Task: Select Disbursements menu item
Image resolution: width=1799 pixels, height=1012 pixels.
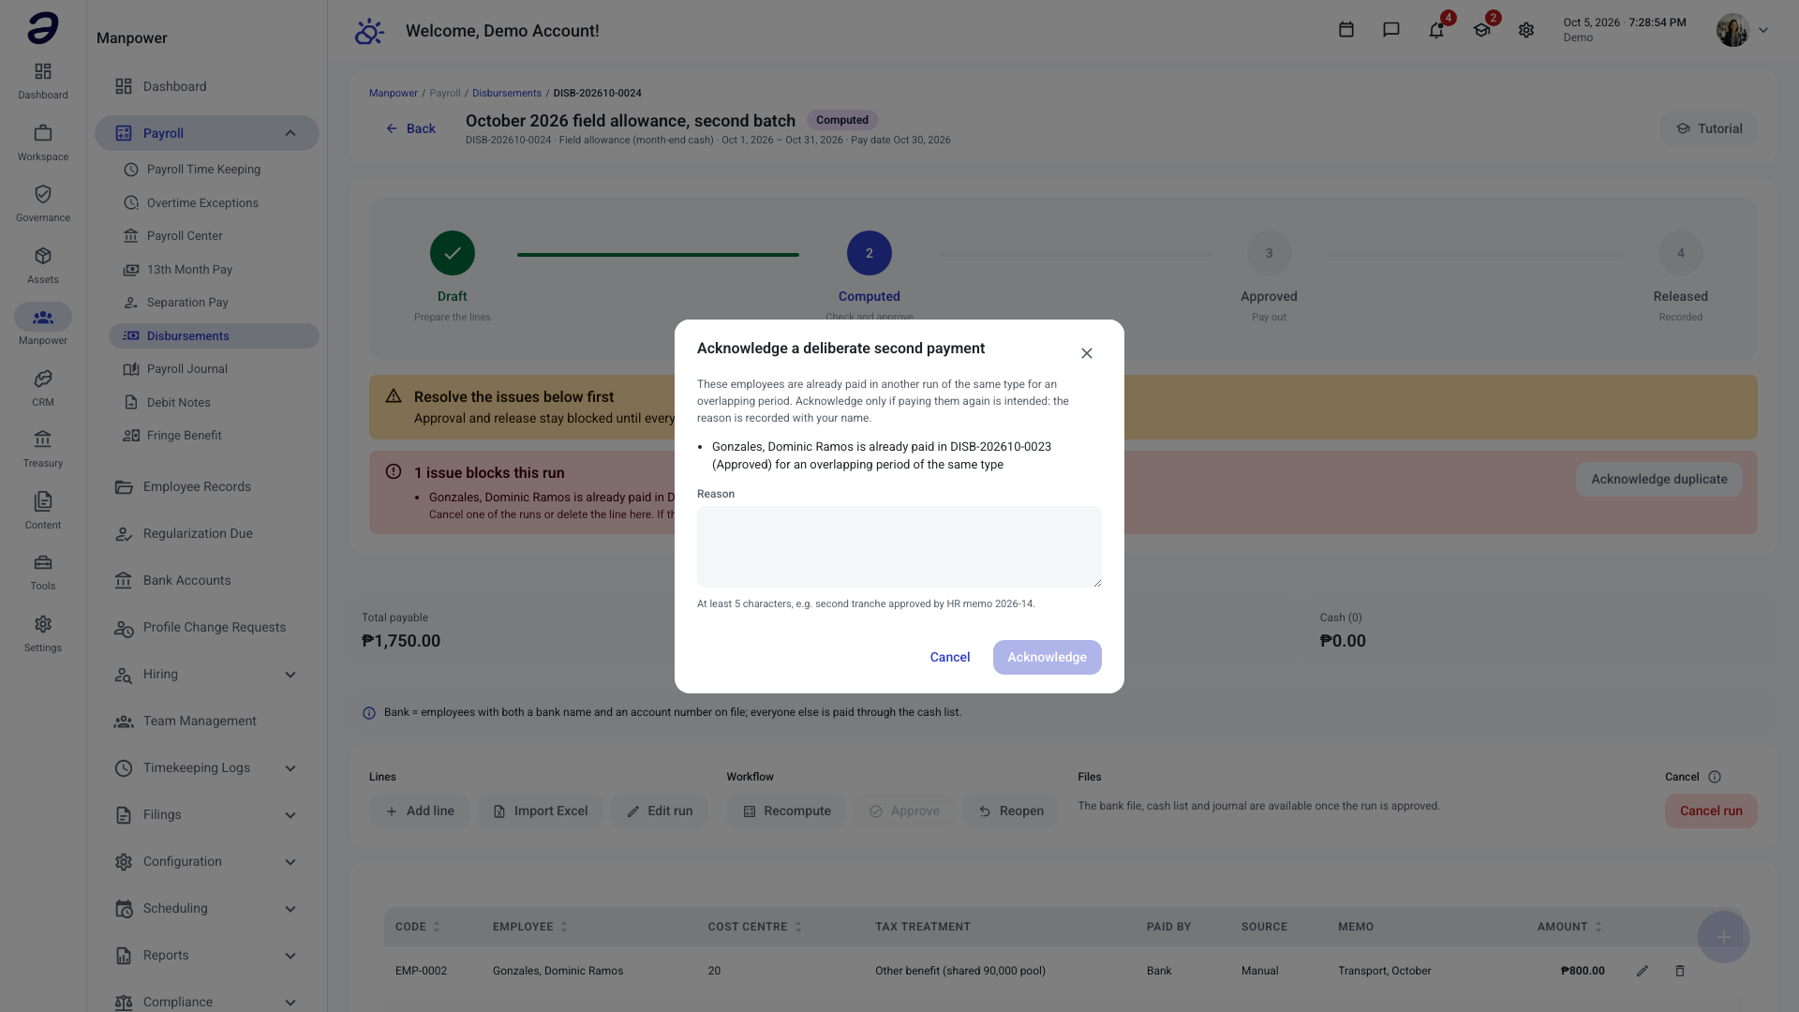Action: [x=214, y=335]
